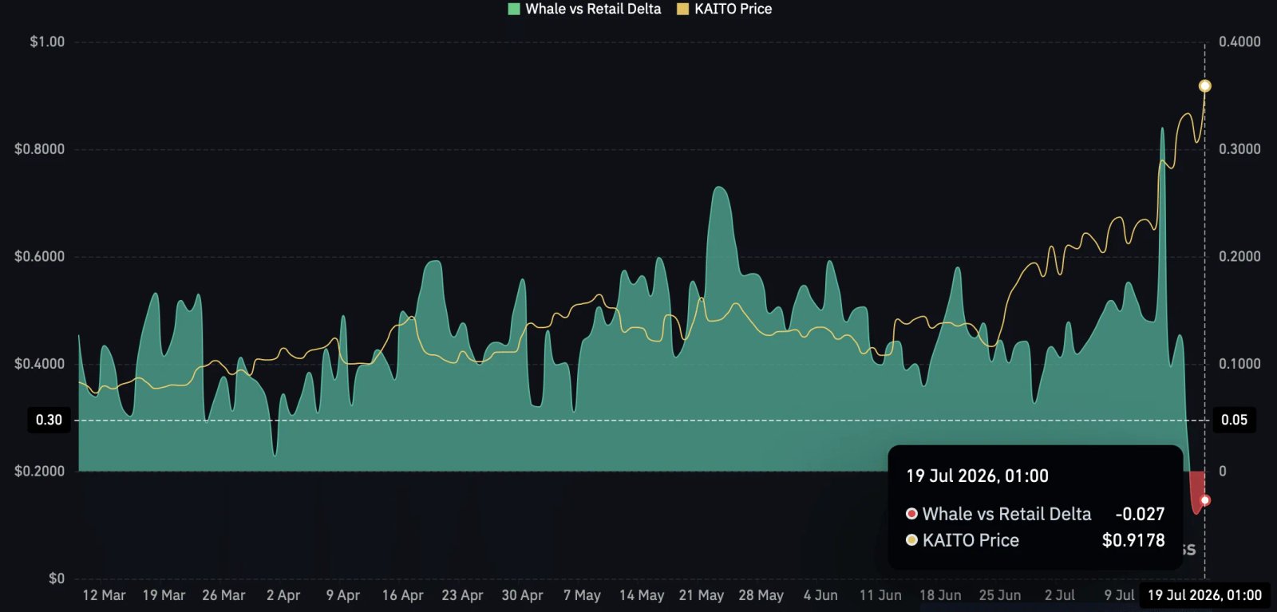Image resolution: width=1277 pixels, height=612 pixels.
Task: Click the 0.05 right axis level label
Action: pyautogui.click(x=1234, y=420)
